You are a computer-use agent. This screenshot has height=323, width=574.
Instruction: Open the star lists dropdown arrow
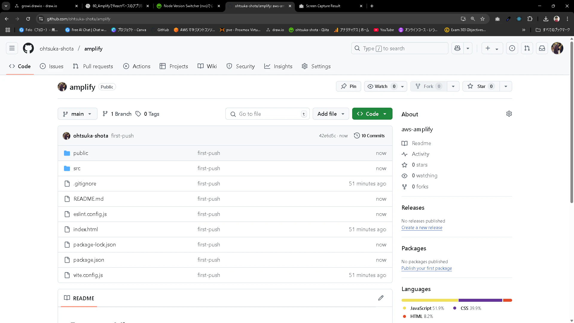pyautogui.click(x=506, y=86)
